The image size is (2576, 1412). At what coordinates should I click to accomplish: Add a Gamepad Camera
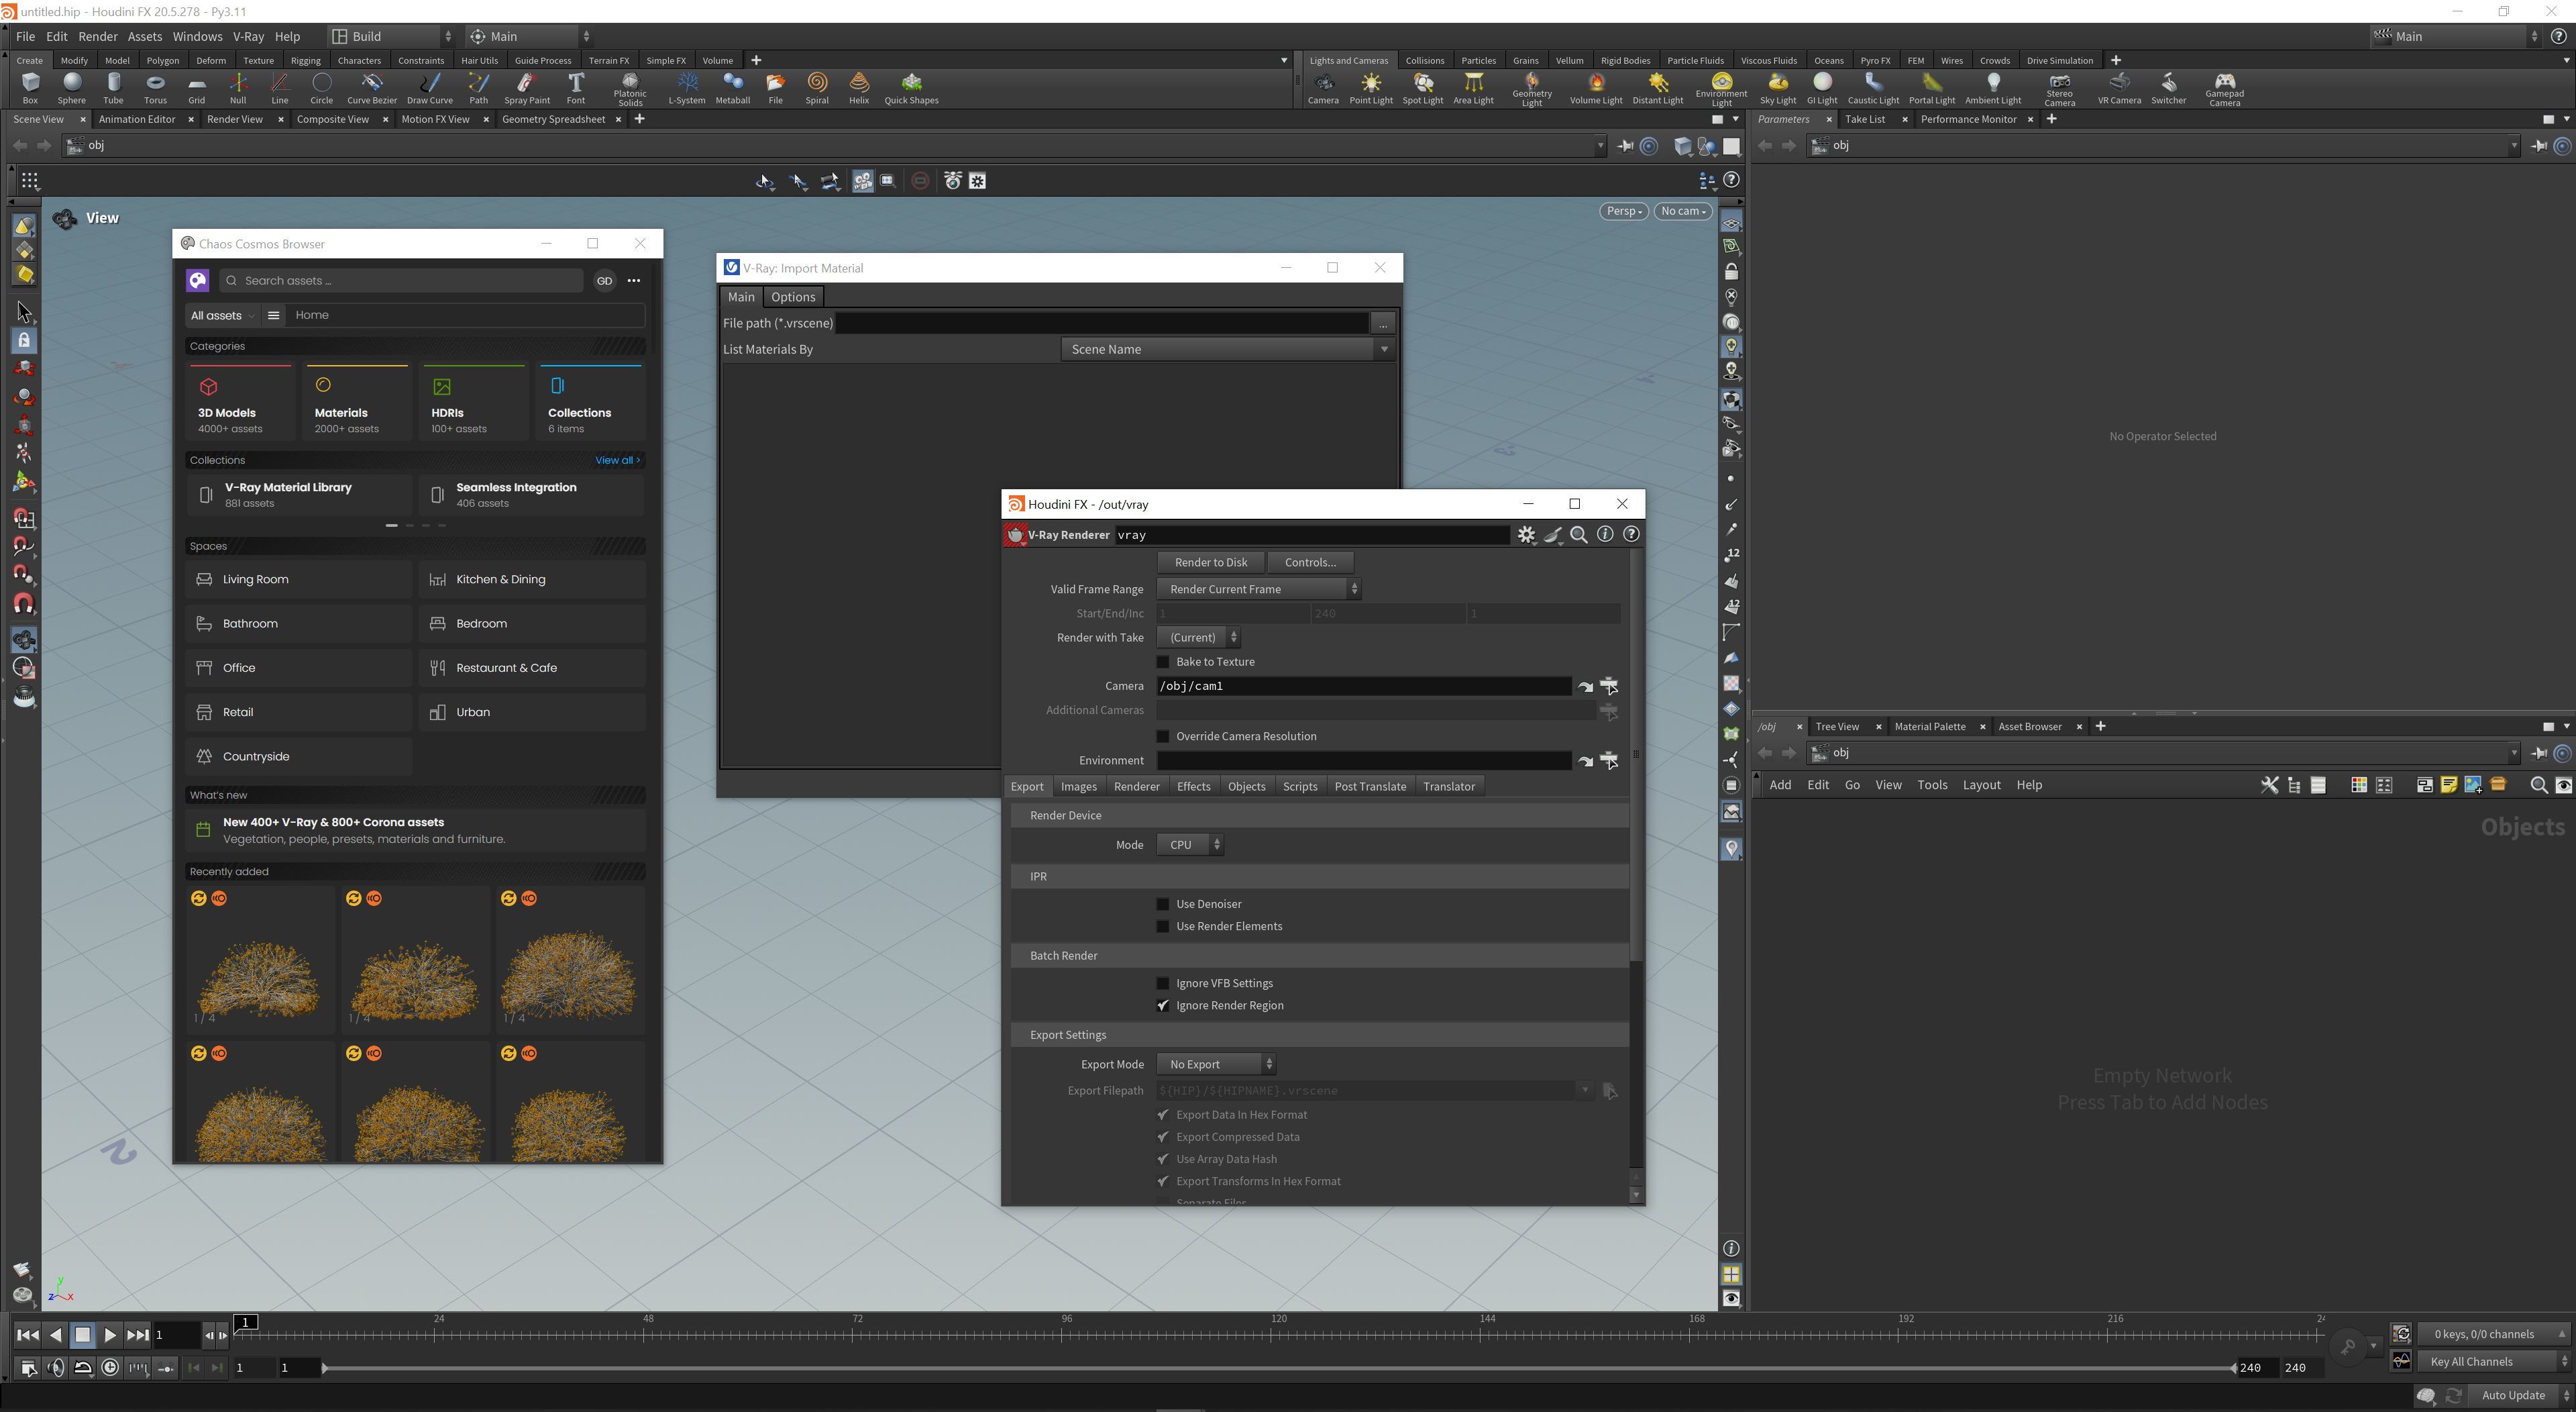click(2224, 89)
